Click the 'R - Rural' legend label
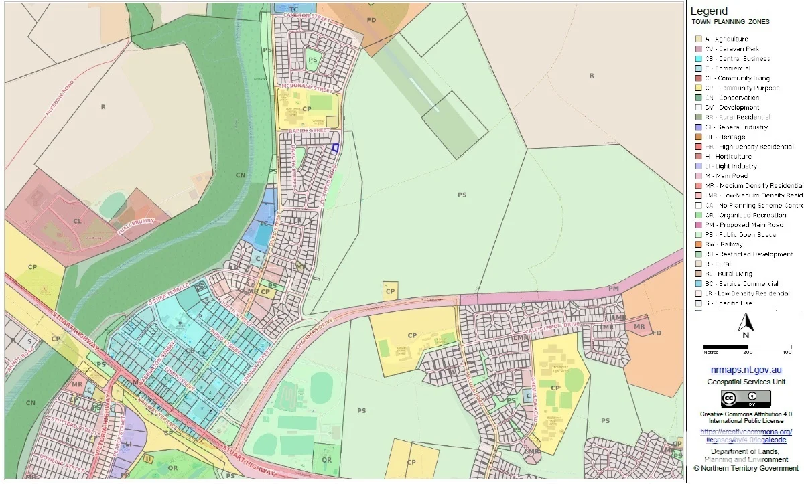Screen dimensions: 804x484 (719, 264)
